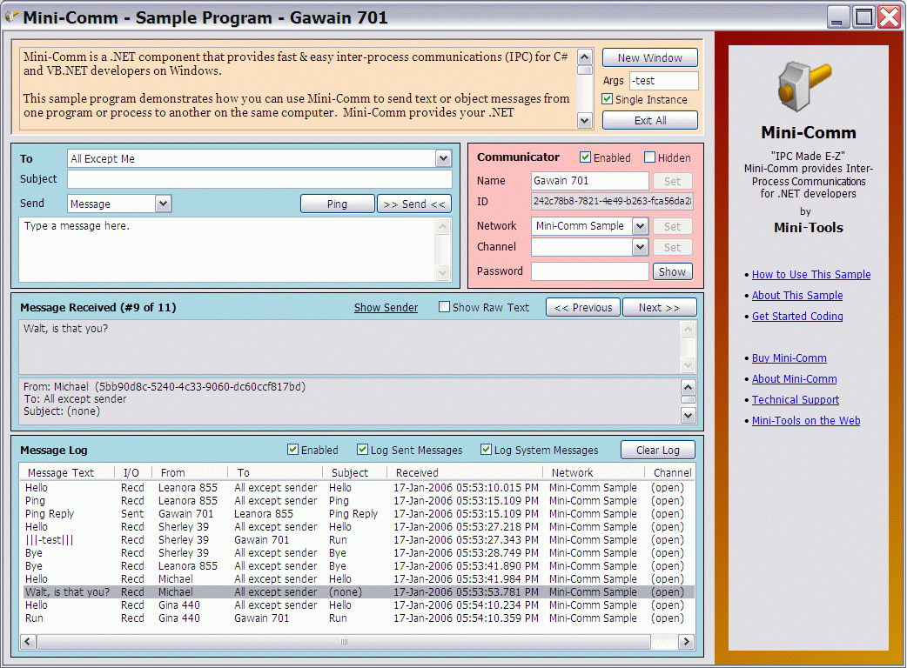907x668 pixels.
Task: Disable Log Sent Messages
Action: pos(362,450)
